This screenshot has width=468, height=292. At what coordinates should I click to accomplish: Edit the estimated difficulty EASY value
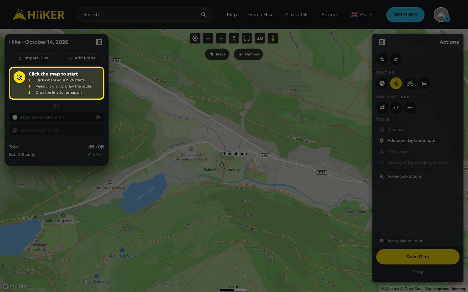point(96,154)
